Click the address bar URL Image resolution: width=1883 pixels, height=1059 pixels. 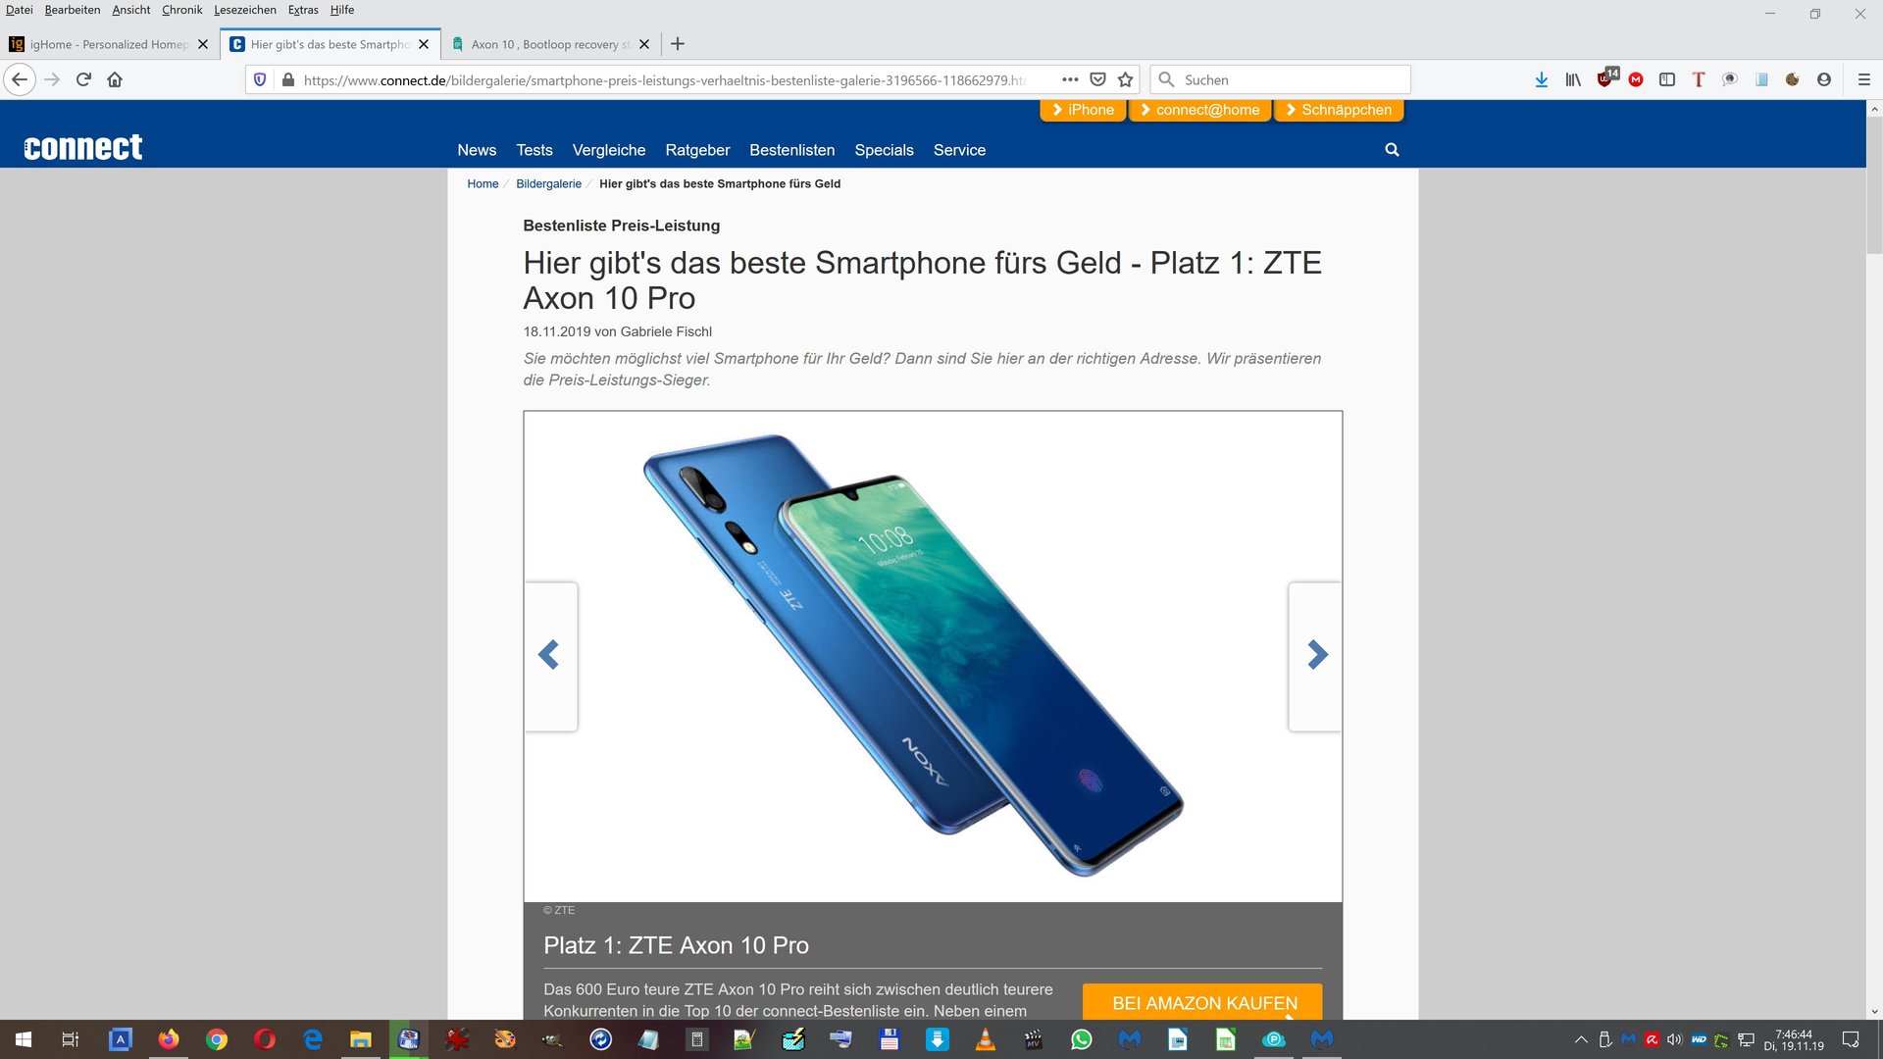664,80
